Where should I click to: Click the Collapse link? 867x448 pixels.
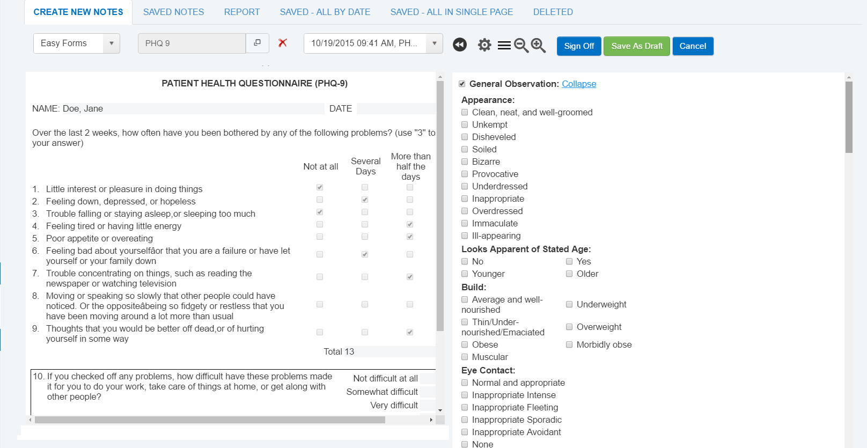click(579, 84)
